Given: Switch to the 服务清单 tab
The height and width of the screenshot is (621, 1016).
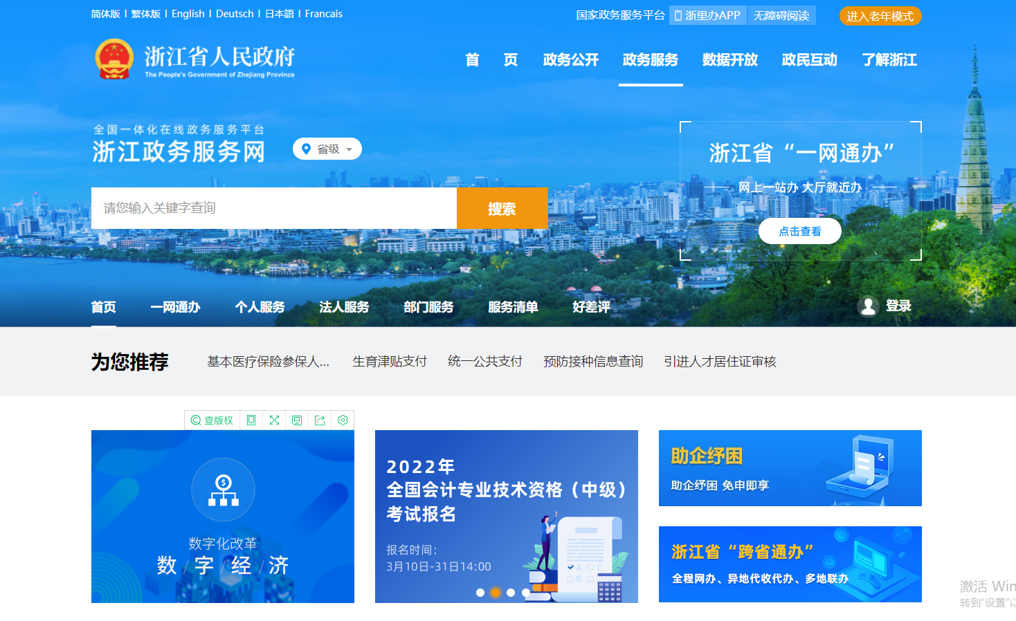Looking at the screenshot, I should pyautogui.click(x=514, y=307).
